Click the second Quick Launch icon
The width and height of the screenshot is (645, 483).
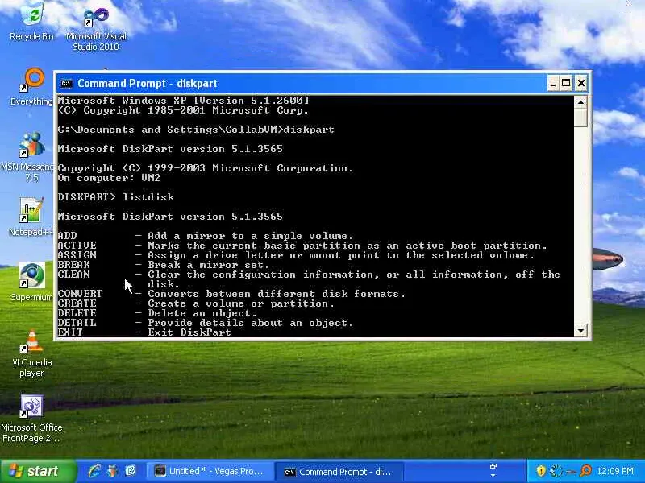tap(113, 471)
